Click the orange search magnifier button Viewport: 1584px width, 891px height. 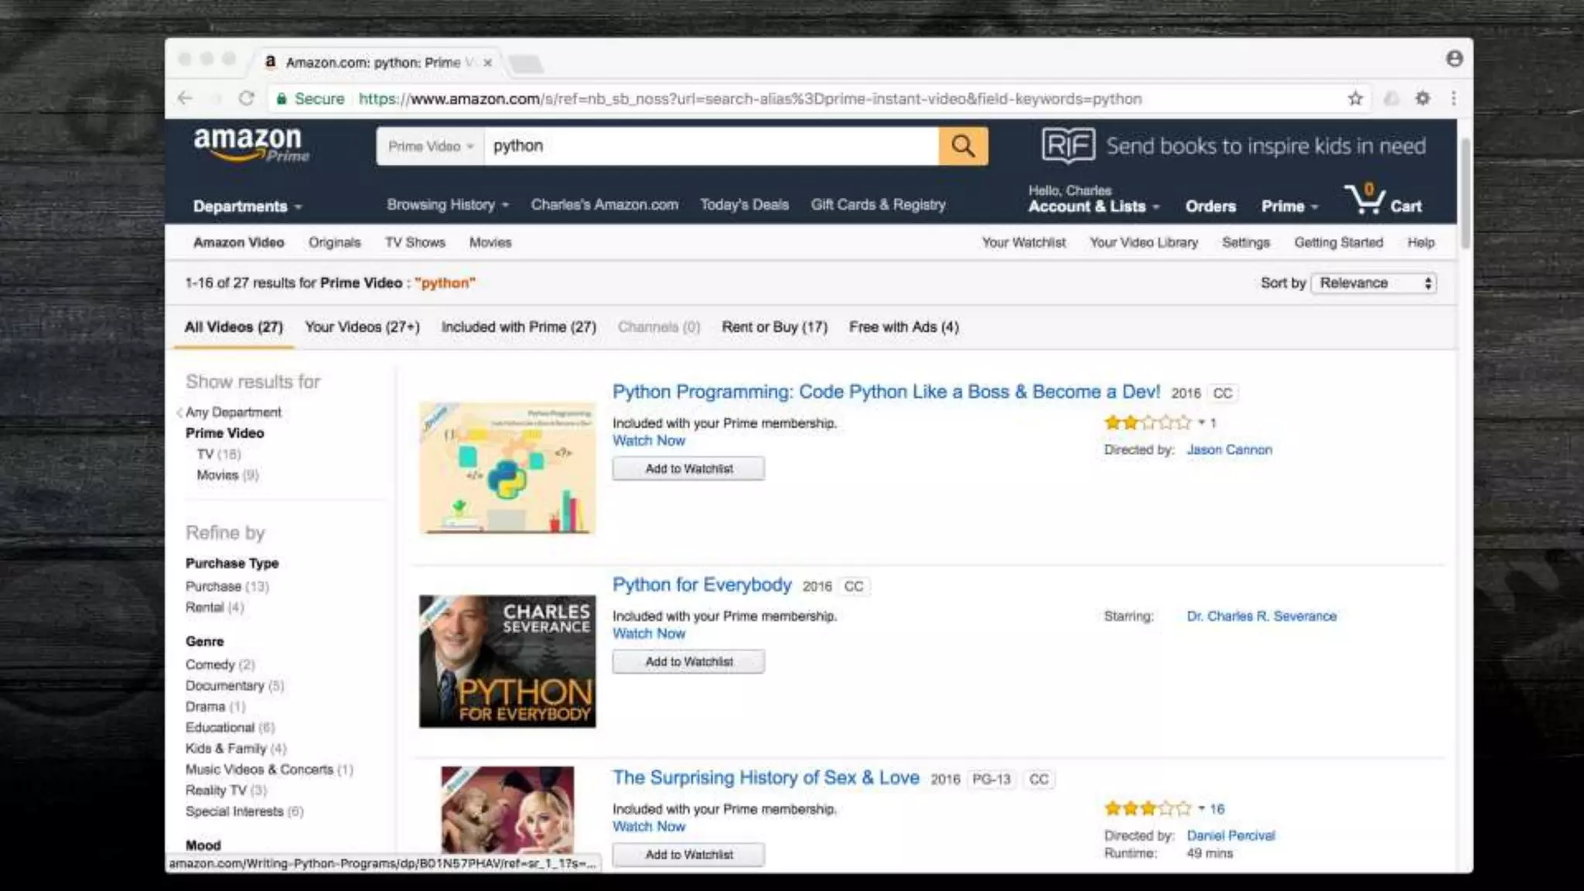963,145
